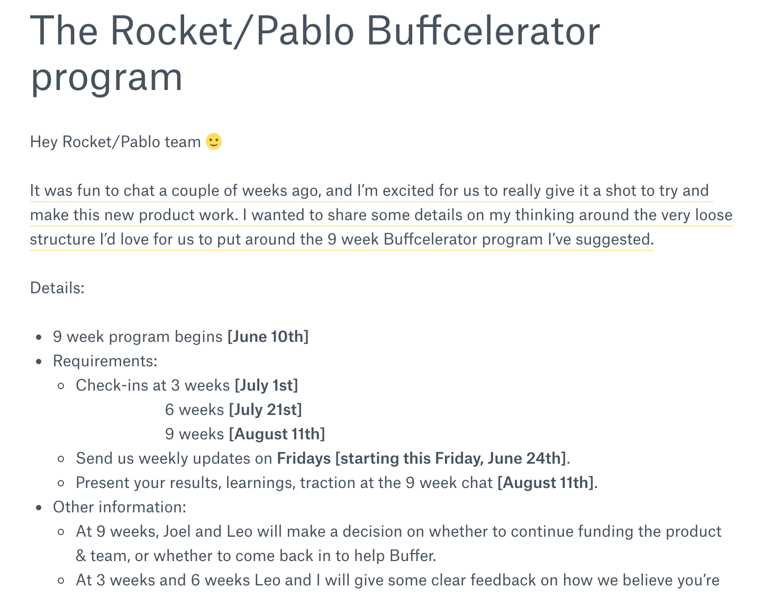Screen dimensions: 763x596
Task: Click the 'Requirements:' bullet item
Action: coord(105,361)
